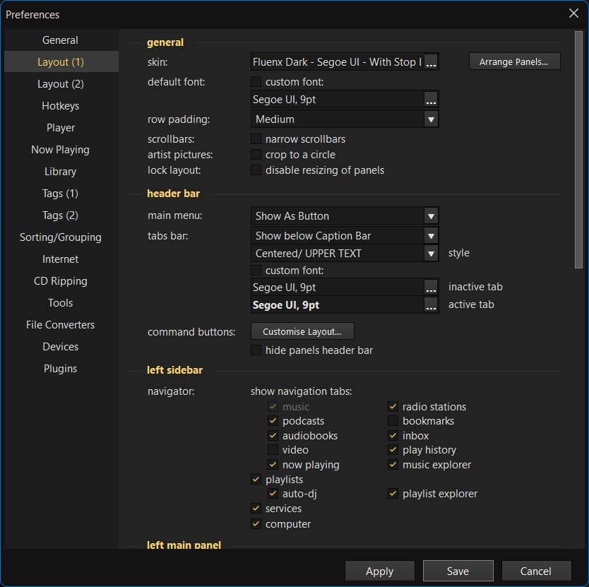The image size is (589, 587).
Task: Open the Plugins preferences section
Action: click(60, 368)
